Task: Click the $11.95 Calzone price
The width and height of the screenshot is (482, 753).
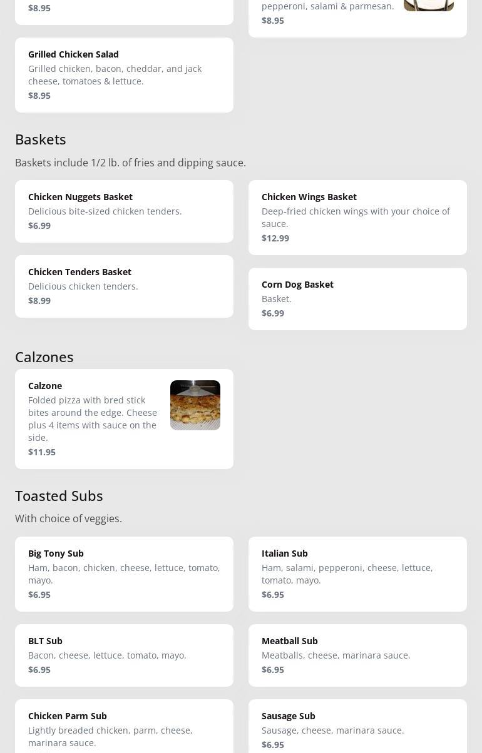Action: point(42,452)
